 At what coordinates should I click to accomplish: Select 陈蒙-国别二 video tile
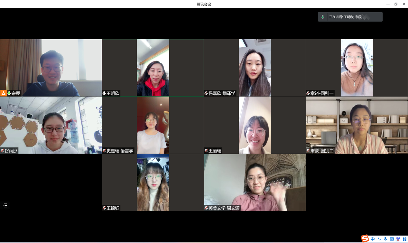coord(357,125)
